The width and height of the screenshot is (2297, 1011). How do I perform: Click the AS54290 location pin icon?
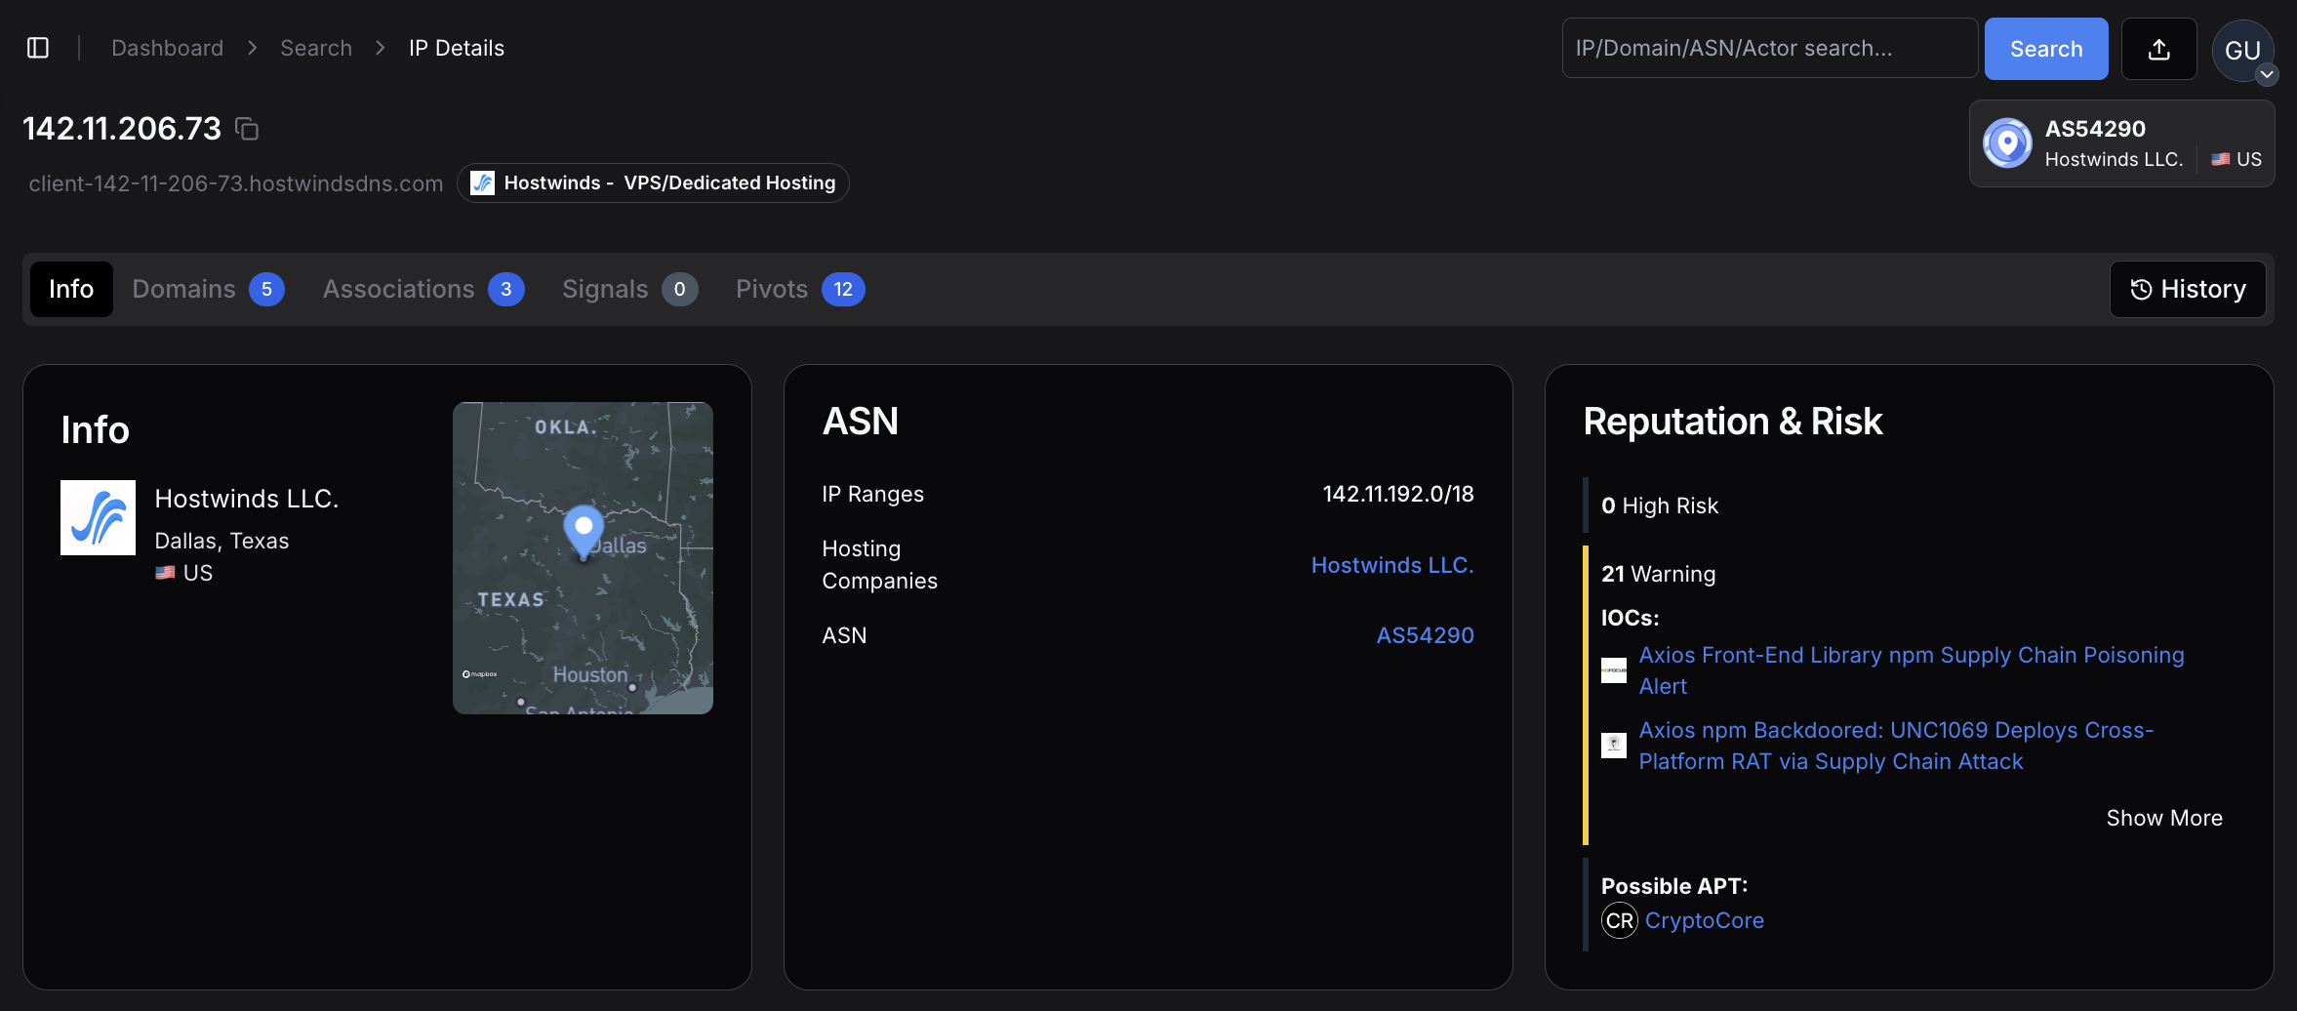tap(2007, 143)
